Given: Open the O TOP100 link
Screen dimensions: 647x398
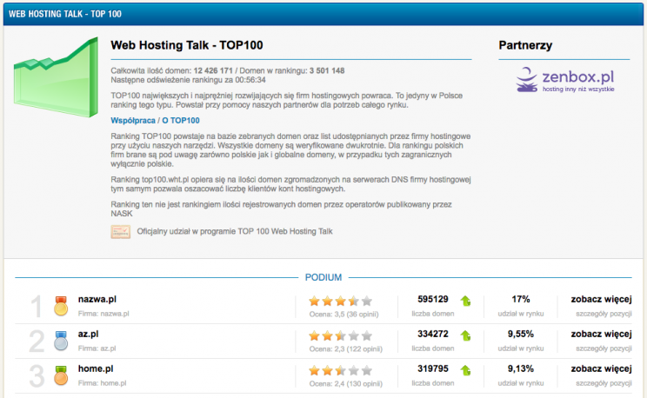Looking at the screenshot, I should pyautogui.click(x=181, y=121).
